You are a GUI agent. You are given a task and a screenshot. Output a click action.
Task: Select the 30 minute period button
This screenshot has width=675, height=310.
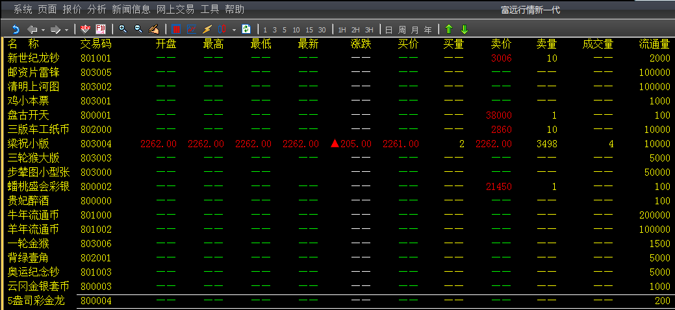click(322, 30)
